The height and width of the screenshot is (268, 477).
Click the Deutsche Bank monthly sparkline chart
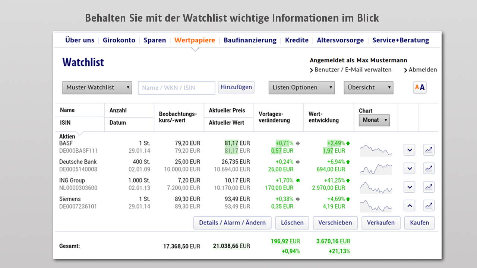[x=376, y=169]
